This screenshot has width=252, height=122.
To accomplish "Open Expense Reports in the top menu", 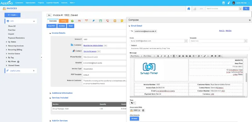I will click(53, 3).
